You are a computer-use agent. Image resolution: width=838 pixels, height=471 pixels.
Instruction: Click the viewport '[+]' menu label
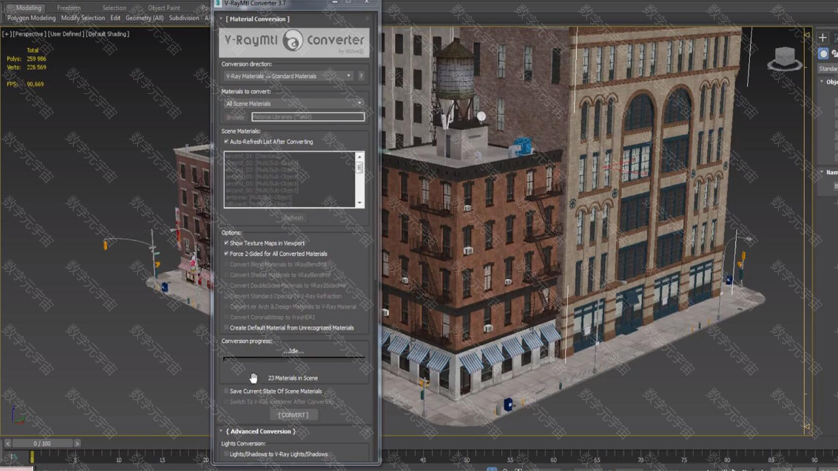click(6, 34)
